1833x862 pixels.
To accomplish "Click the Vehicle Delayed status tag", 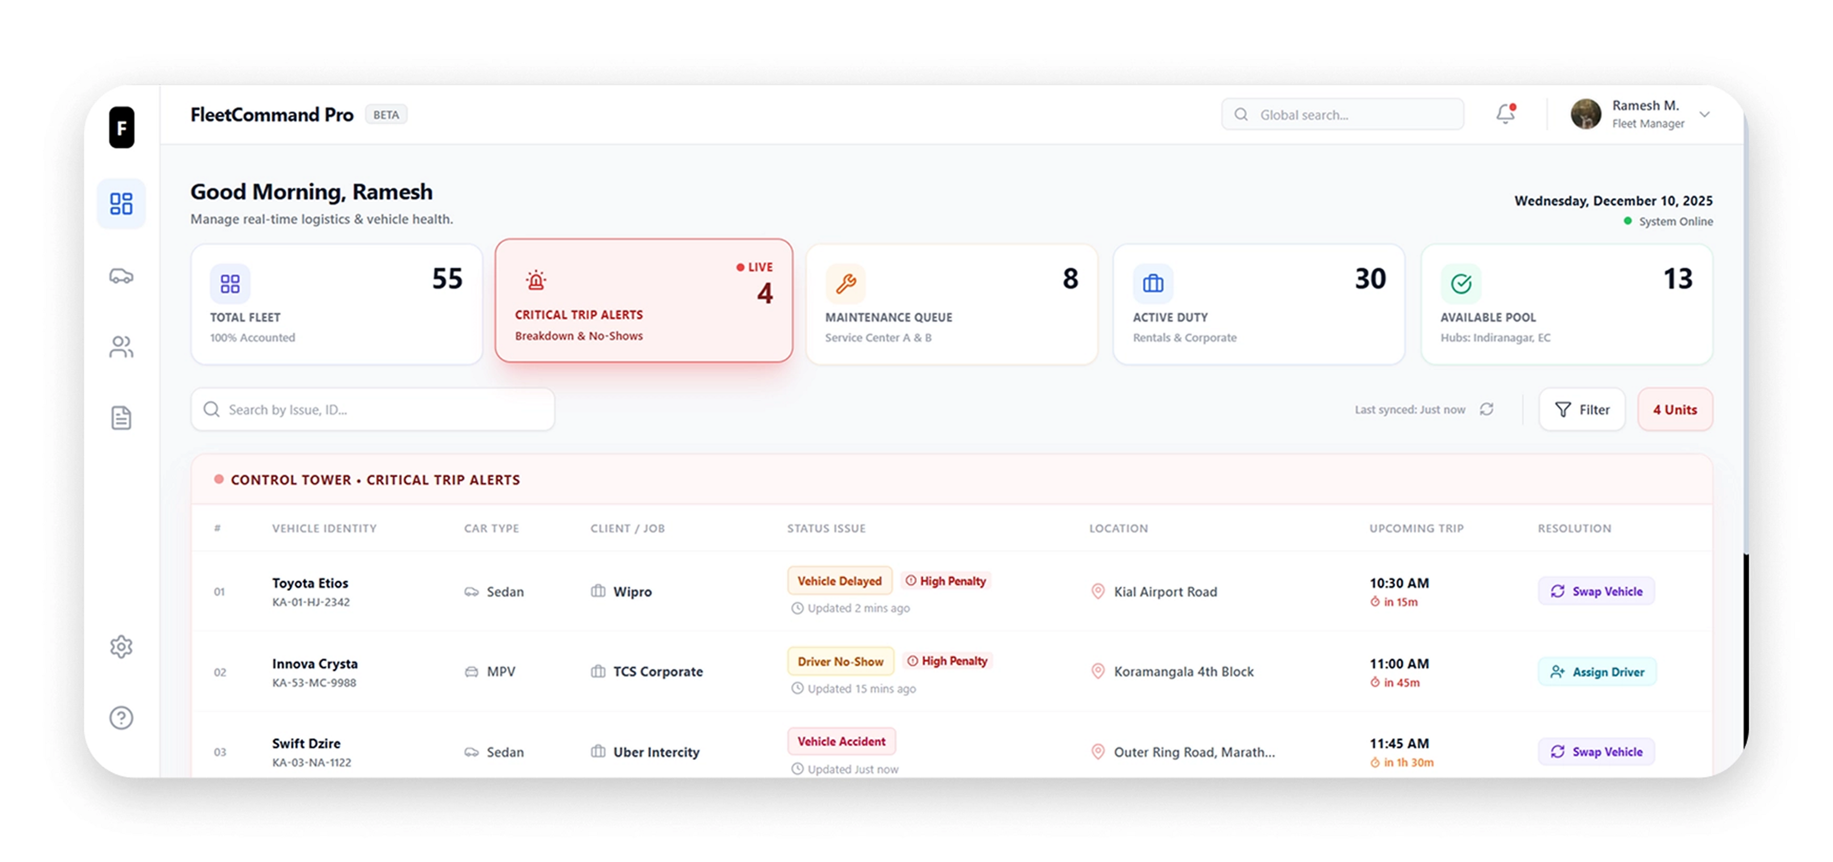I will pos(840,581).
